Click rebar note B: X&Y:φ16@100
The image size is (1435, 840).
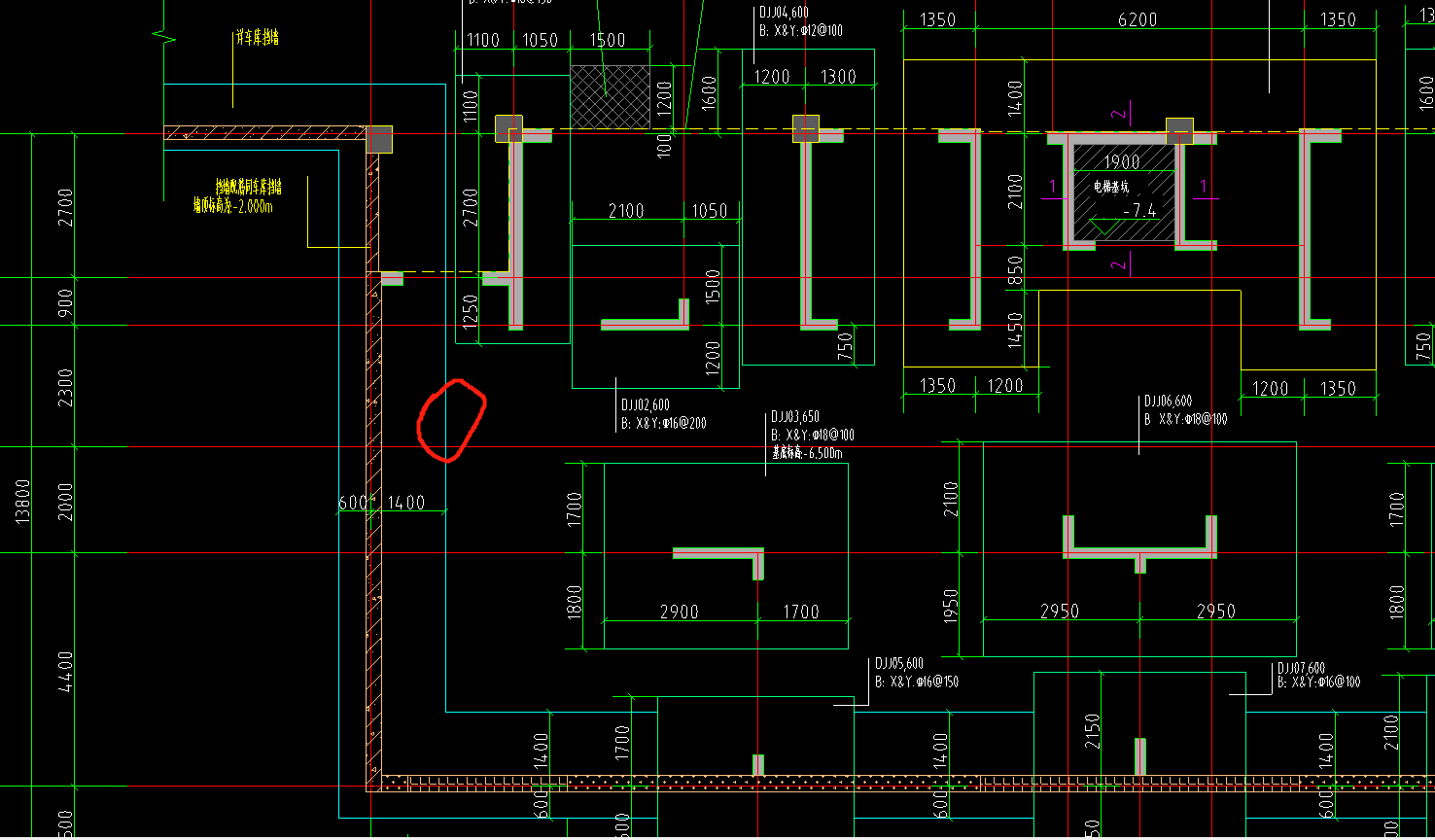click(1318, 682)
